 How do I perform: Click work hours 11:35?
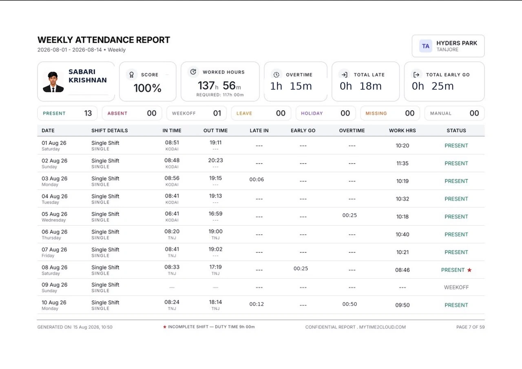pos(403,164)
